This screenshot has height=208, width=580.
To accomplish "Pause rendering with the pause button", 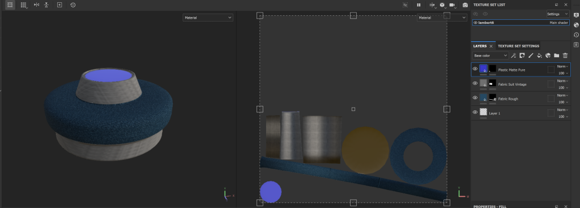I will pos(419,5).
